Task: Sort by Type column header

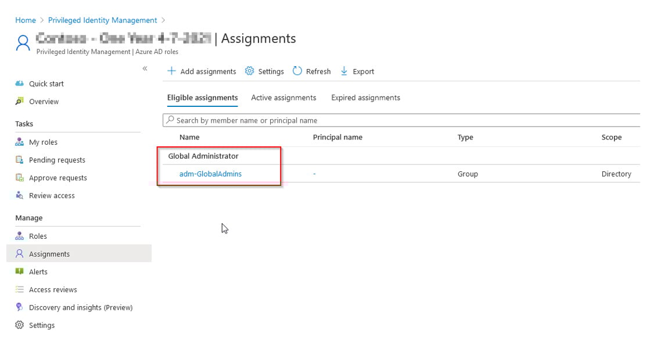Action: [465, 137]
